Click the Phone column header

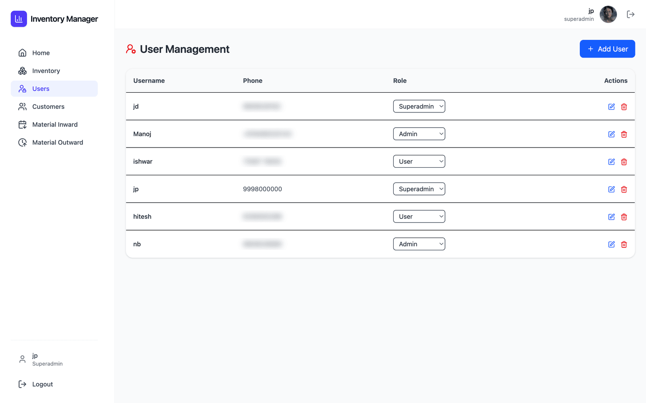point(253,81)
